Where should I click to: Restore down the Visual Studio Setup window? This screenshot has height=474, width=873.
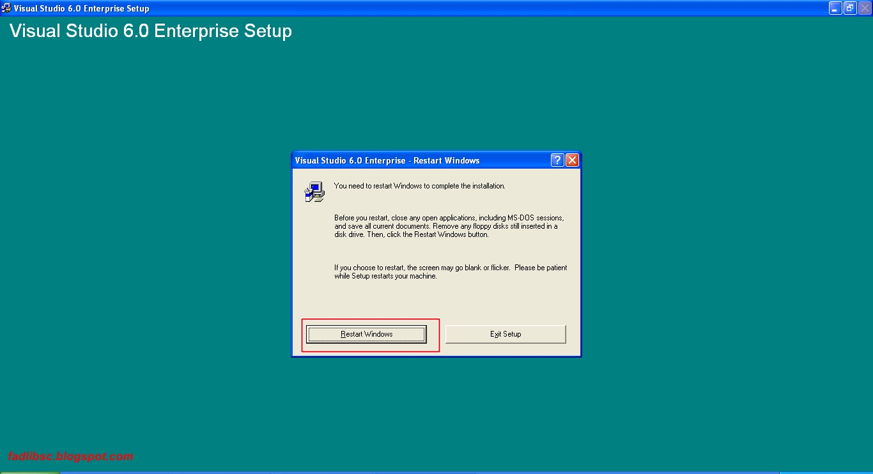[x=850, y=8]
